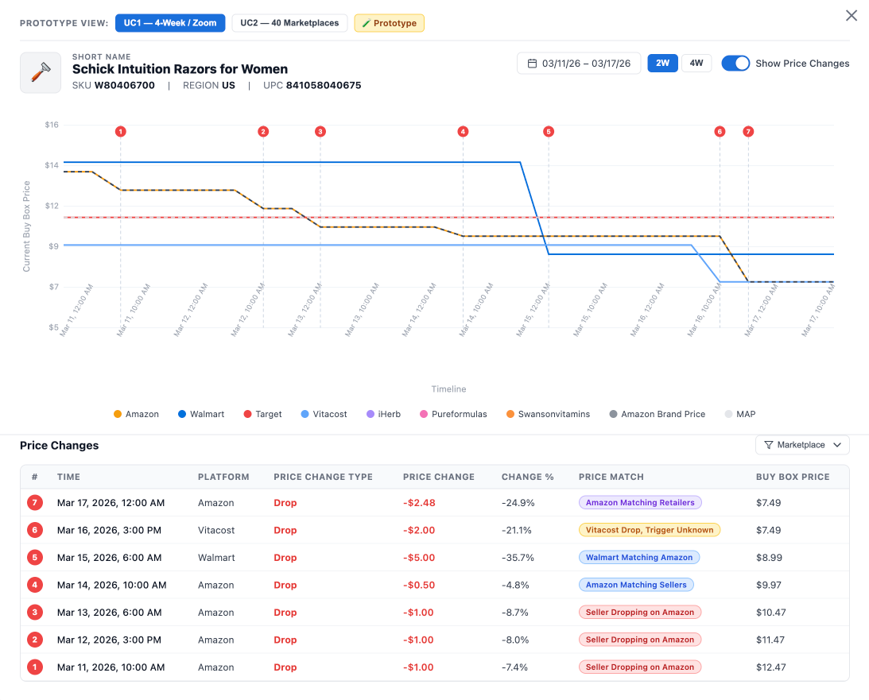Toggle Show Price Changes switch
This screenshot has height=700, width=869.
pyautogui.click(x=735, y=63)
